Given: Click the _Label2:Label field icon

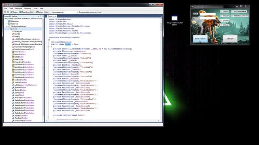Looking at the screenshot, I should pos(13,95).
